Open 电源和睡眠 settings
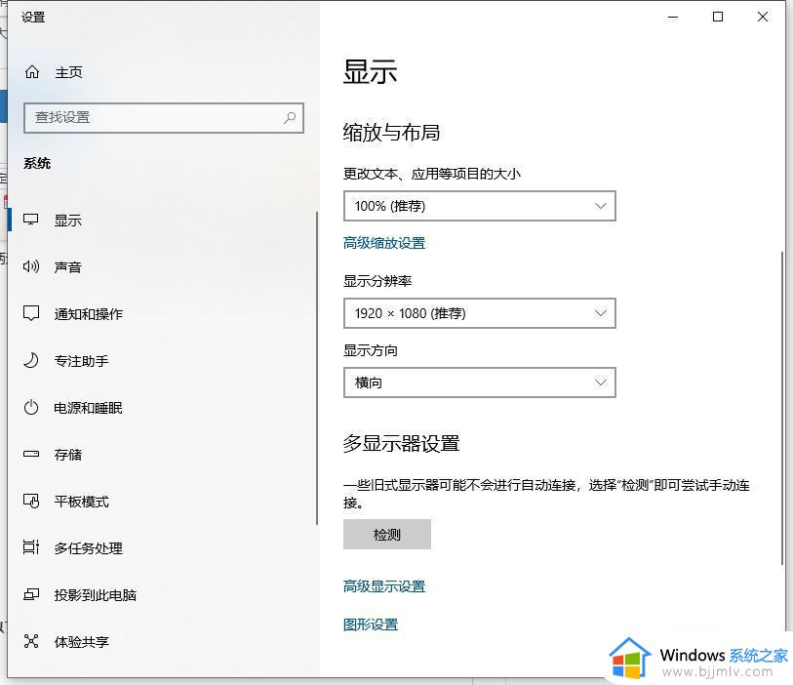Image resolution: width=793 pixels, height=685 pixels. (89, 408)
